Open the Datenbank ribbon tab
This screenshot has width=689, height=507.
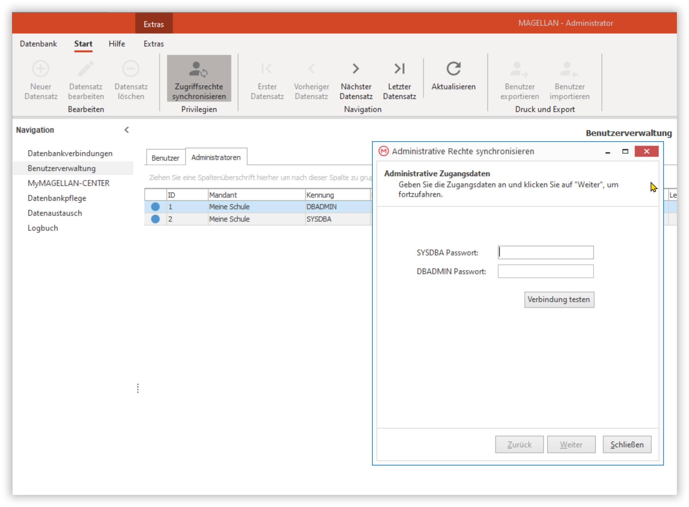38,44
